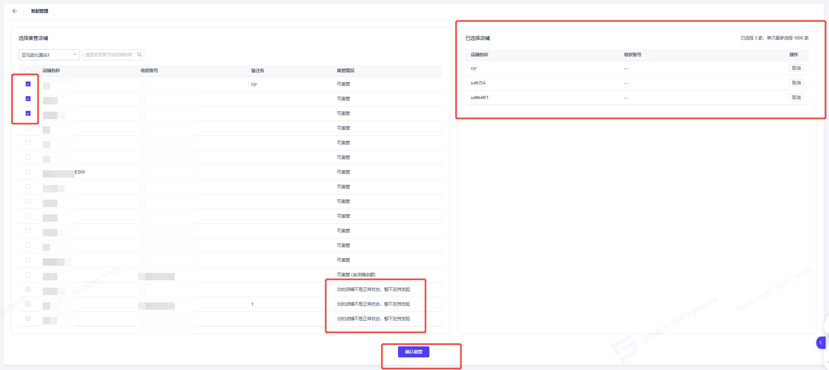Check the store row marked 可集管 (含店铺余额)
The image size is (829, 370).
[28, 275]
